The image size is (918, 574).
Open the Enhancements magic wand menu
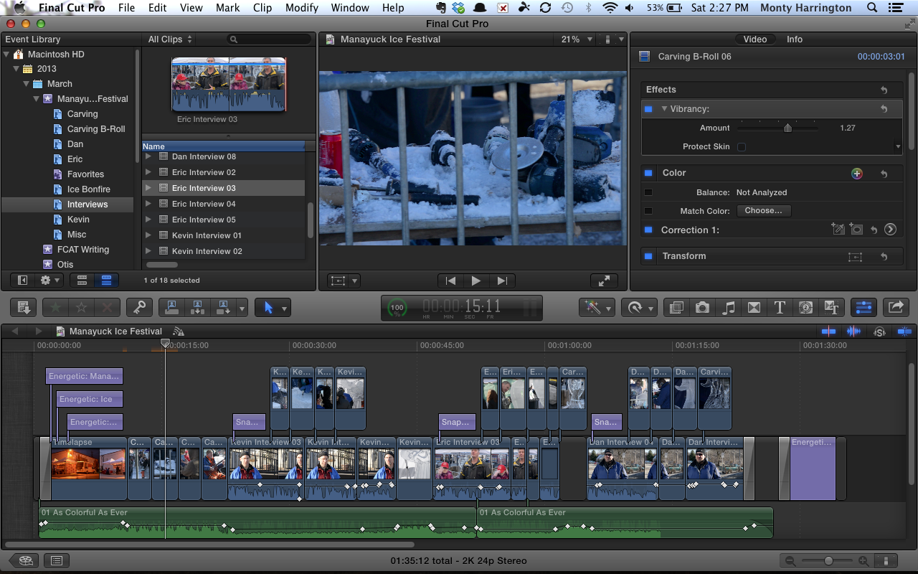tap(598, 308)
